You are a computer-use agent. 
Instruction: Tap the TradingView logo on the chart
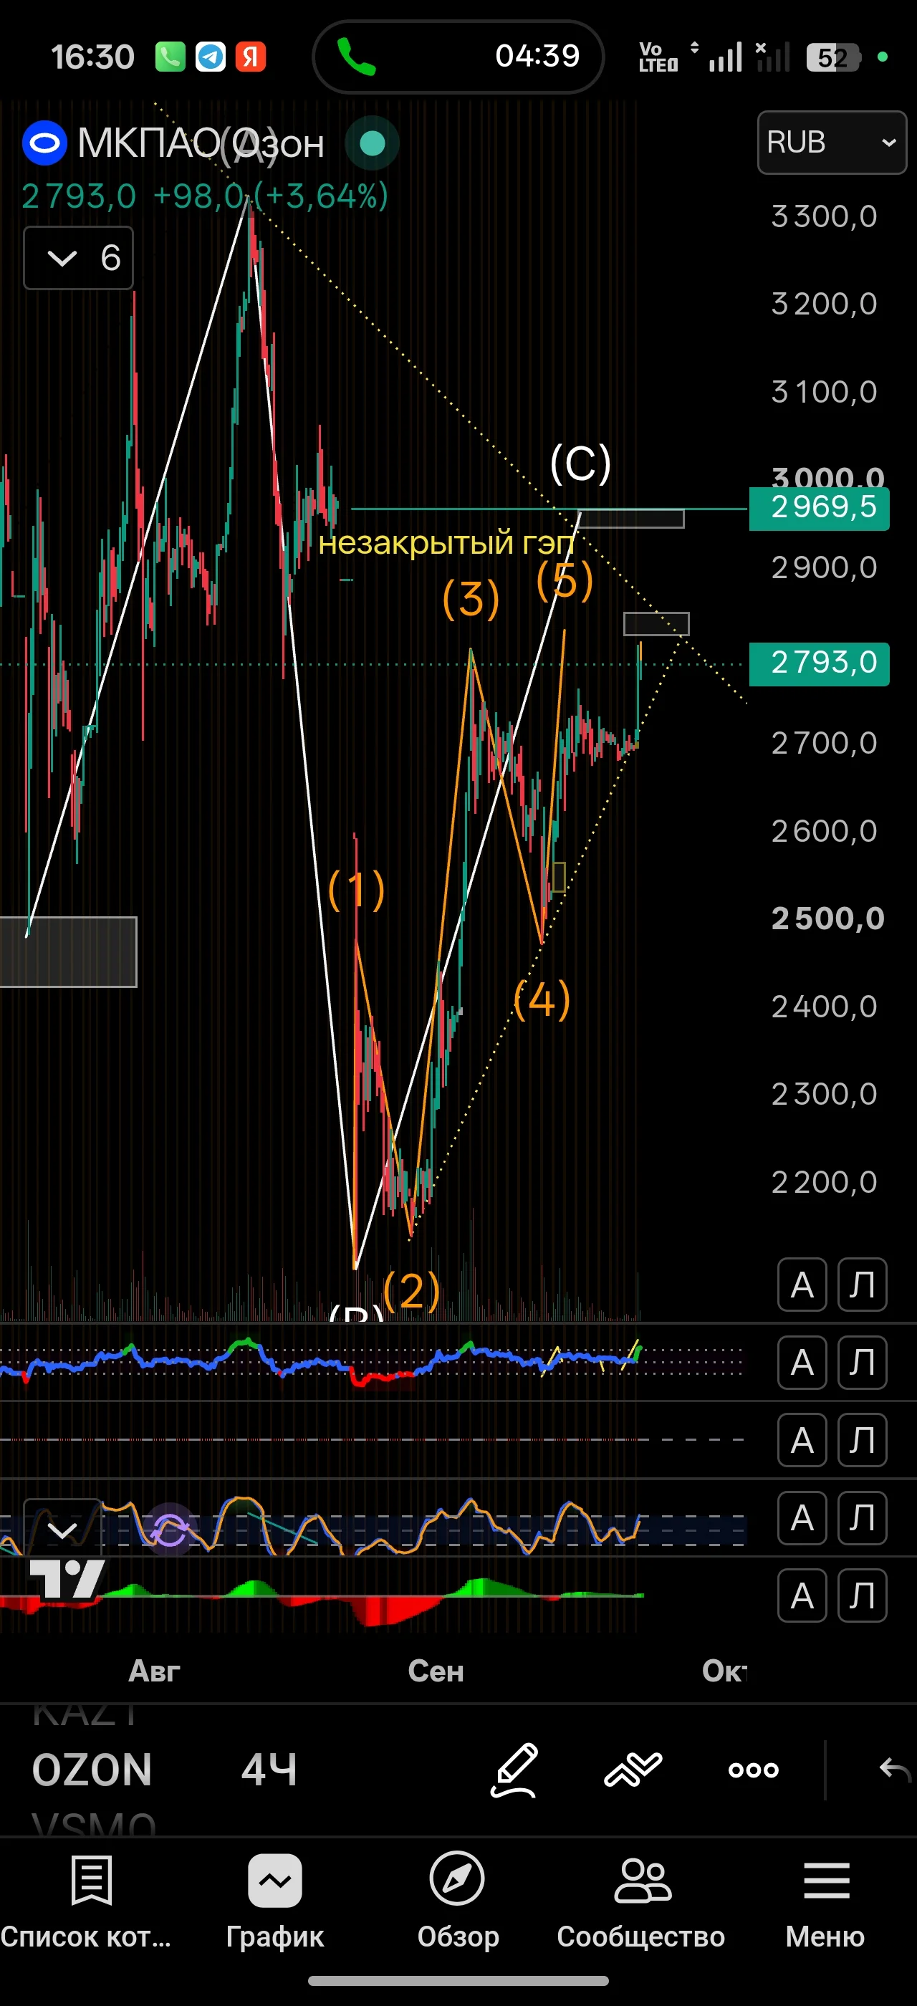65,1579
